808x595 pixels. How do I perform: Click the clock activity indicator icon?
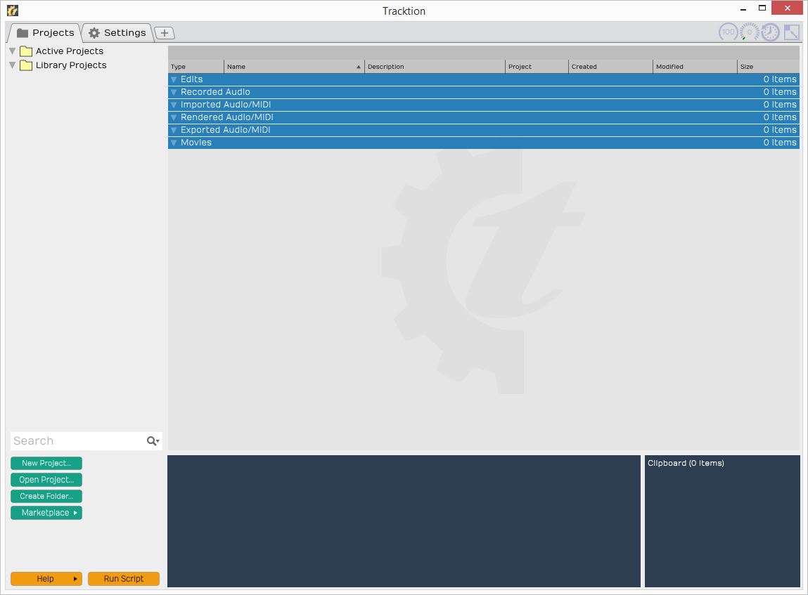769,32
